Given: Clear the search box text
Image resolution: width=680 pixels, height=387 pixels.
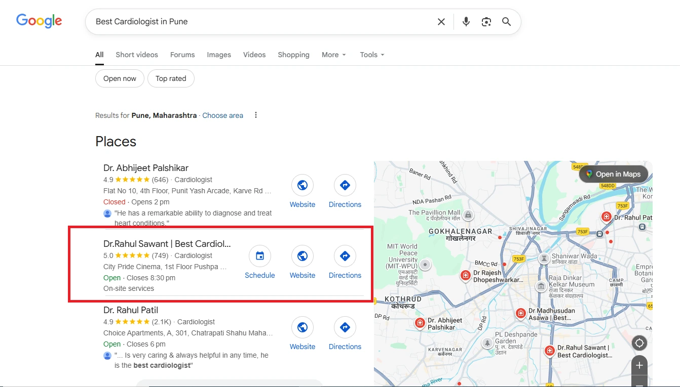Looking at the screenshot, I should (x=441, y=22).
